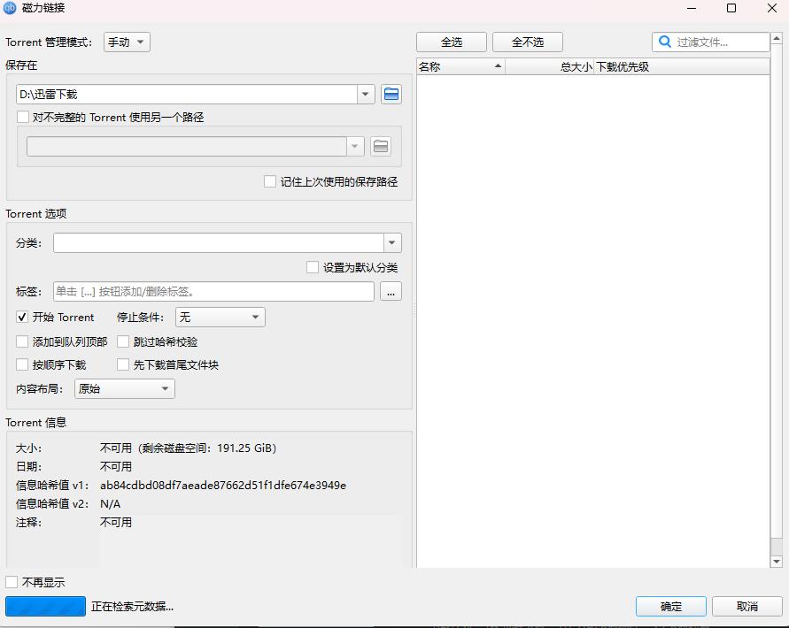
Task: Click the 确定 confirm button
Action: 670,606
